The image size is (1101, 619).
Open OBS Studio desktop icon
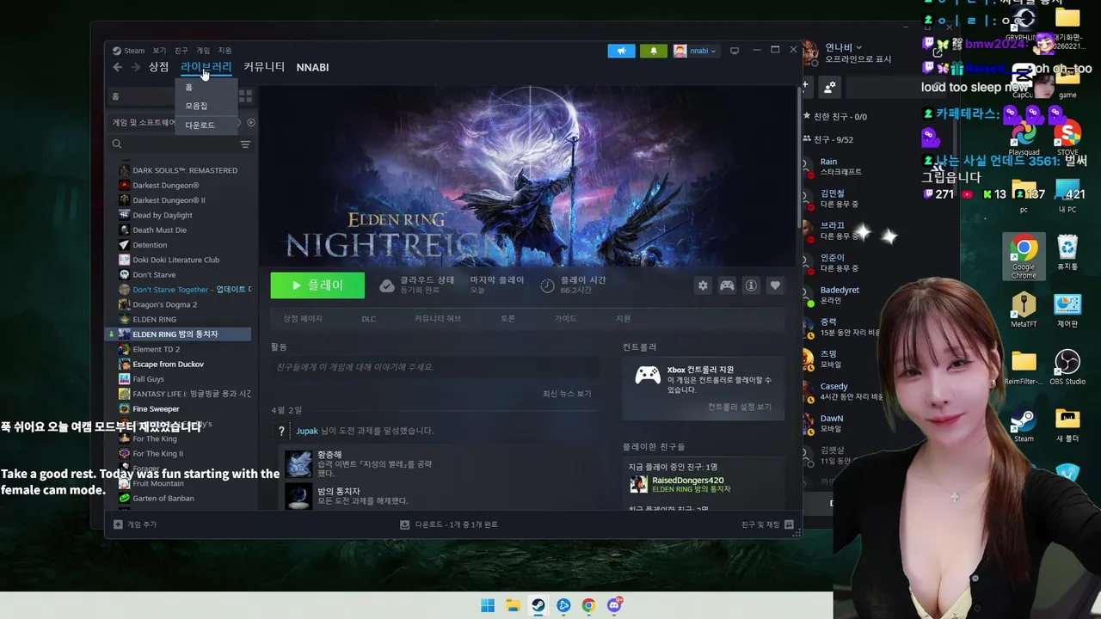pos(1067,366)
